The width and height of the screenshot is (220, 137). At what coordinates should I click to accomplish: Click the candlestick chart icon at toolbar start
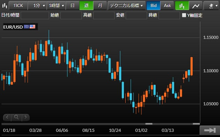pyautogui.click(x=5, y=6)
